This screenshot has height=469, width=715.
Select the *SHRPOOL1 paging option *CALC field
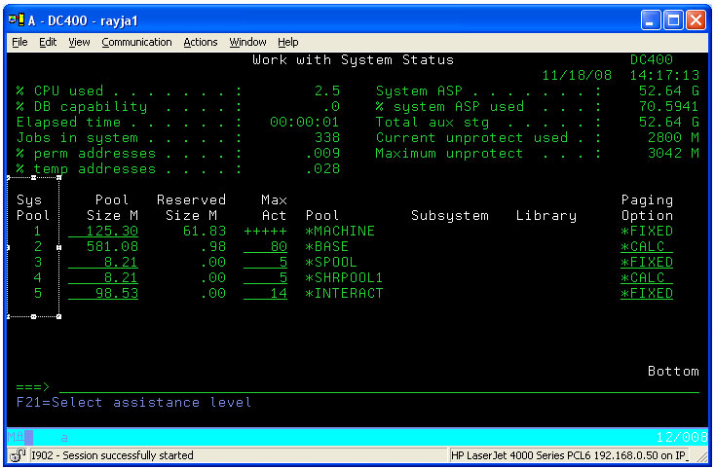(647, 278)
